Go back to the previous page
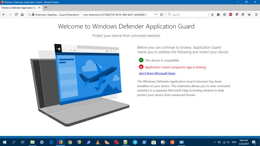This screenshot has height=146, width=260. [x=4, y=15]
